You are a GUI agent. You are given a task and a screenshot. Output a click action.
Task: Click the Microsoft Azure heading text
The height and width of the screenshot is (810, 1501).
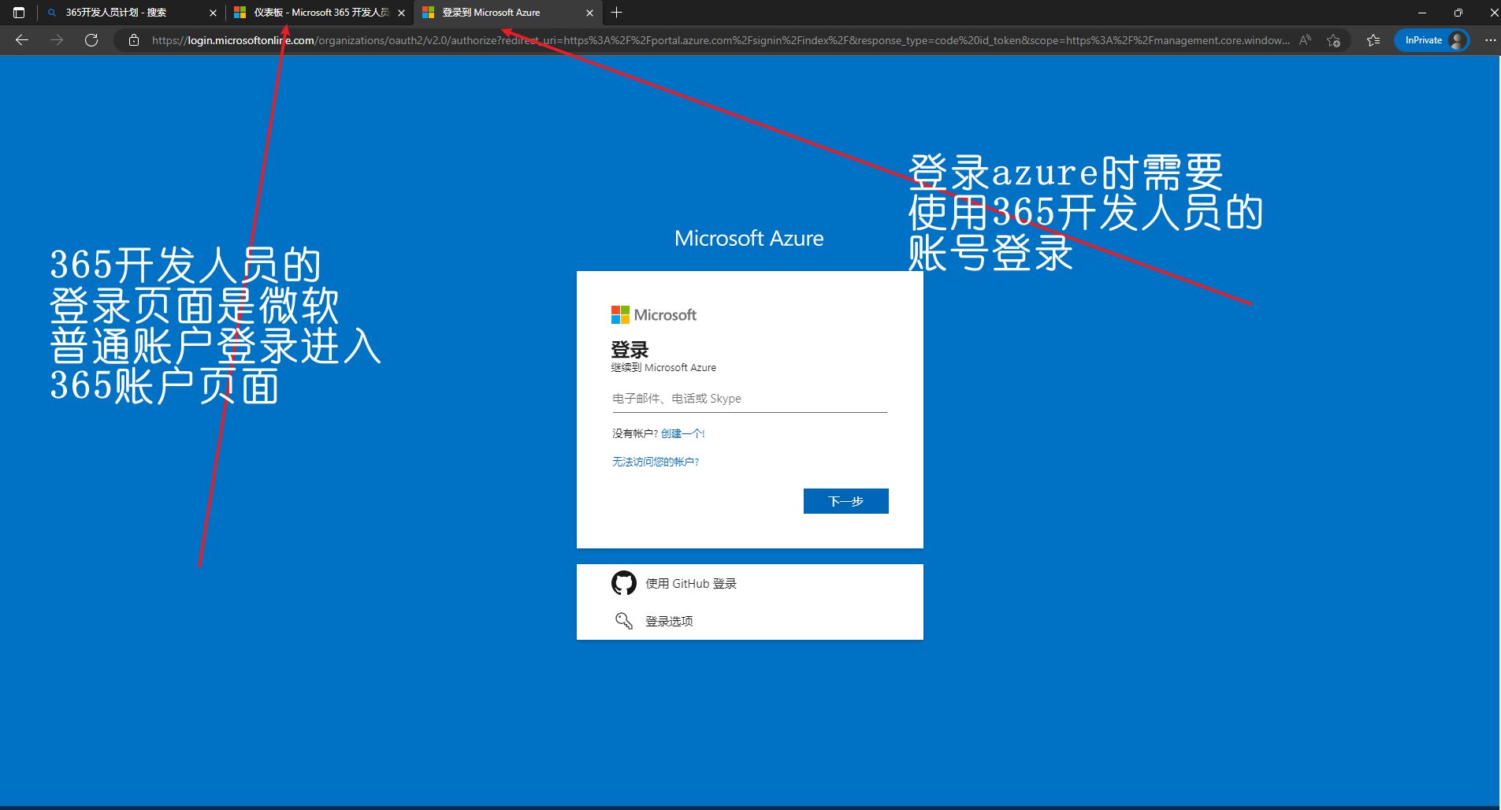click(749, 238)
